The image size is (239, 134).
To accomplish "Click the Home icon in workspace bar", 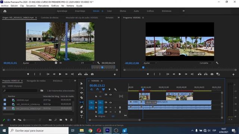I will click(x=5, y=11).
